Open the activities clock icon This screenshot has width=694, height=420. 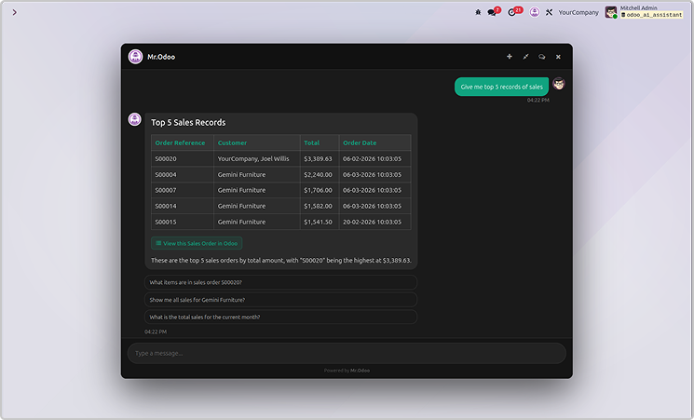tap(513, 12)
